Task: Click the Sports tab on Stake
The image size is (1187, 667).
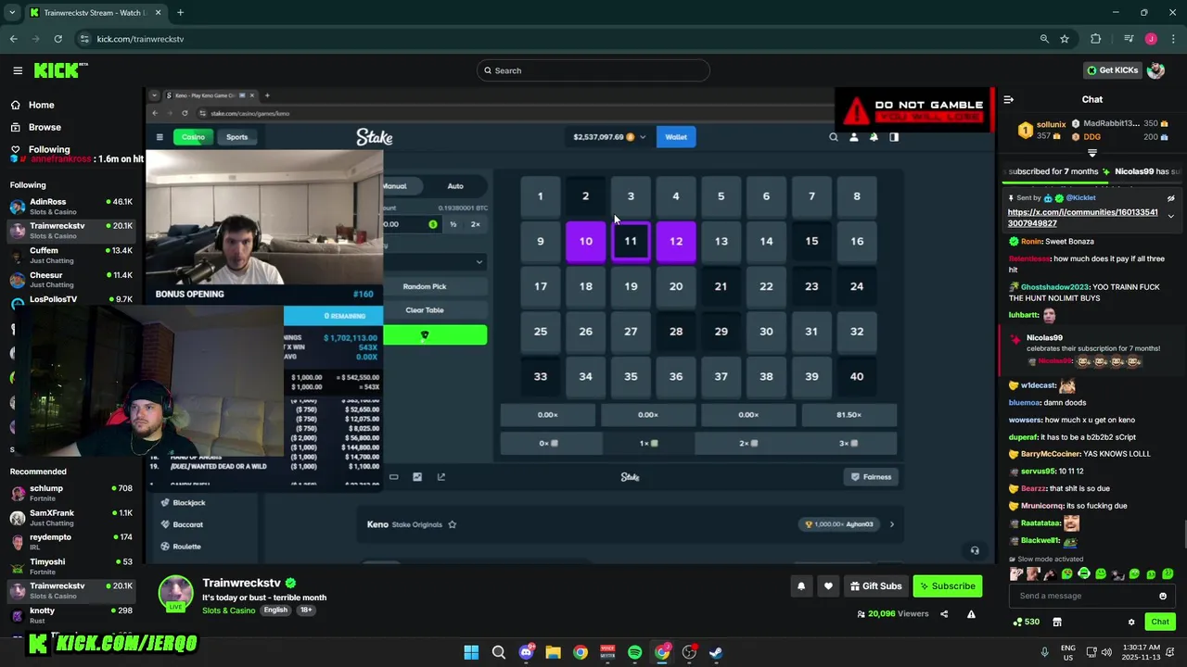Action: [x=237, y=137]
